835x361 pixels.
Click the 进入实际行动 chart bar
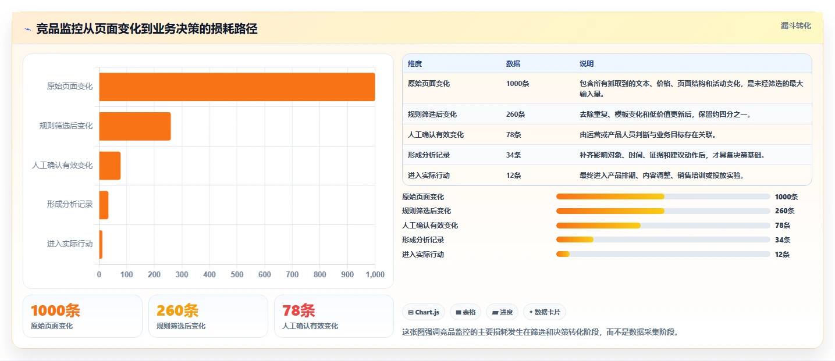[101, 245]
